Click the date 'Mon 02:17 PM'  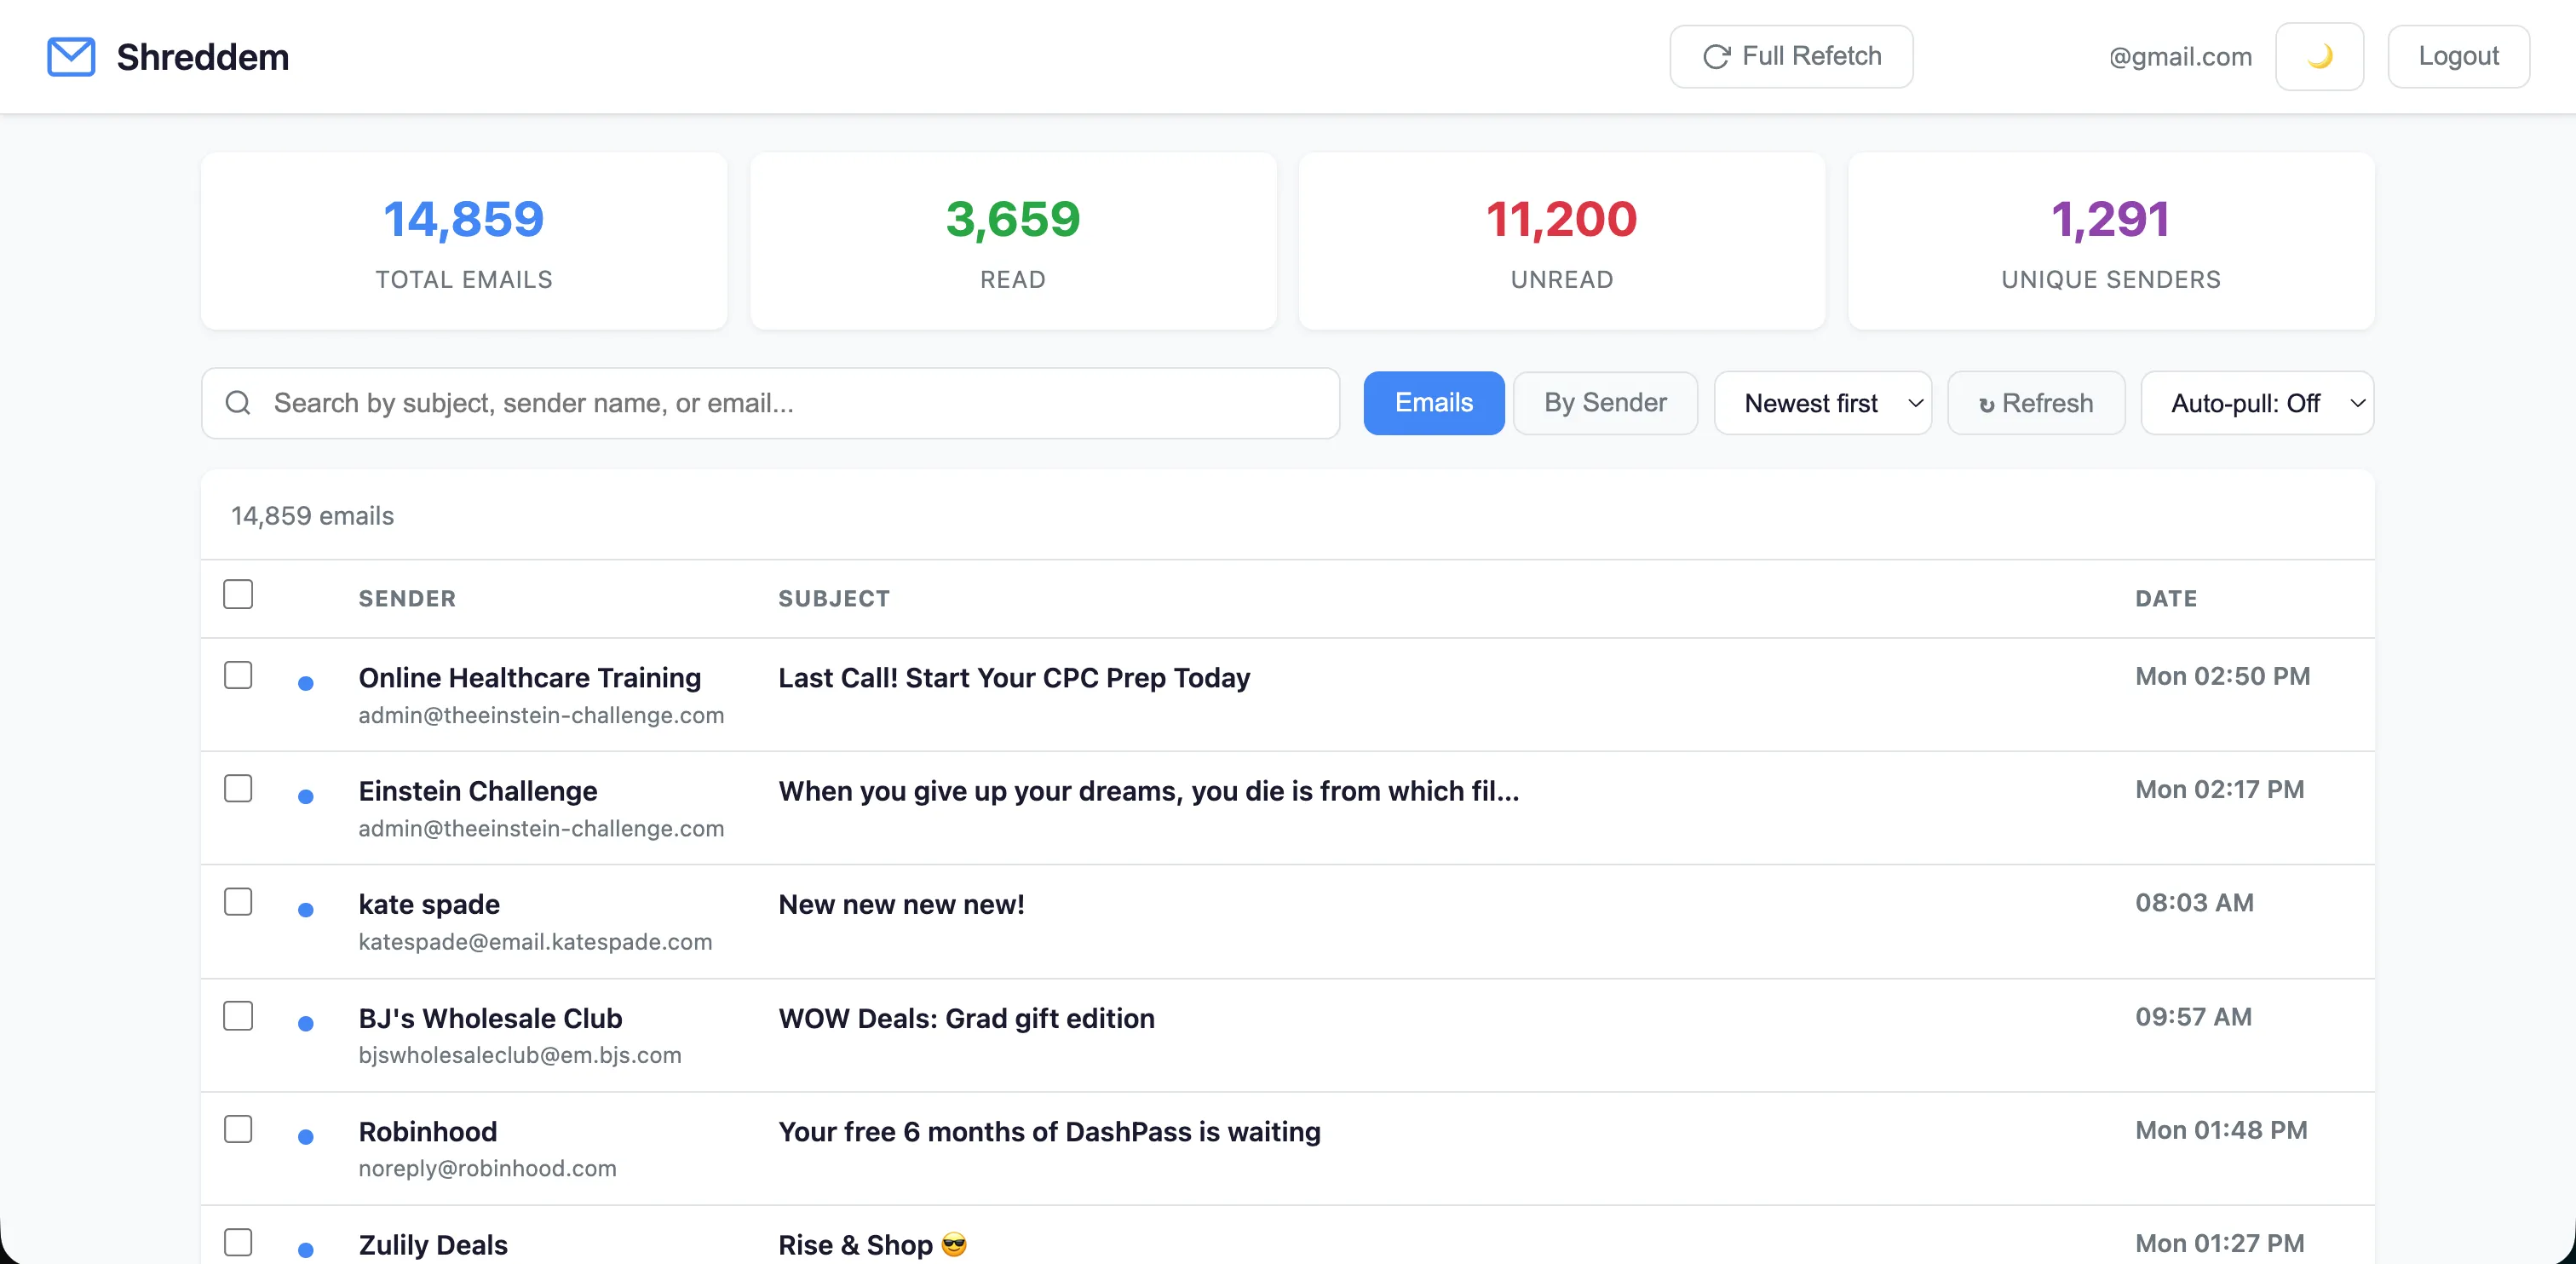2219,789
